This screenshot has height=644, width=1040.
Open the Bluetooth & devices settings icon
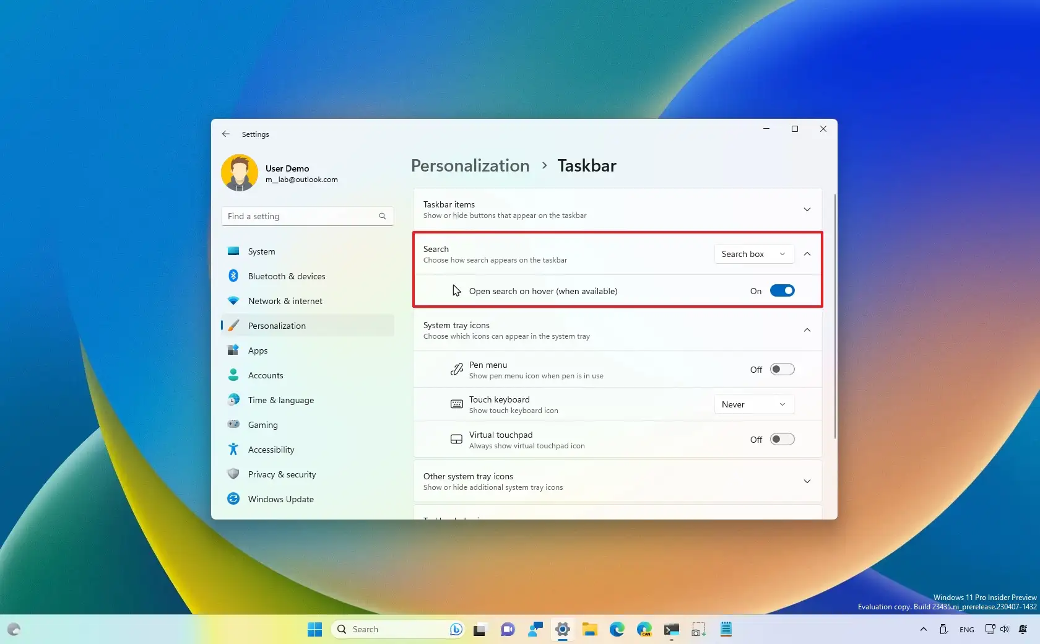[x=233, y=276]
